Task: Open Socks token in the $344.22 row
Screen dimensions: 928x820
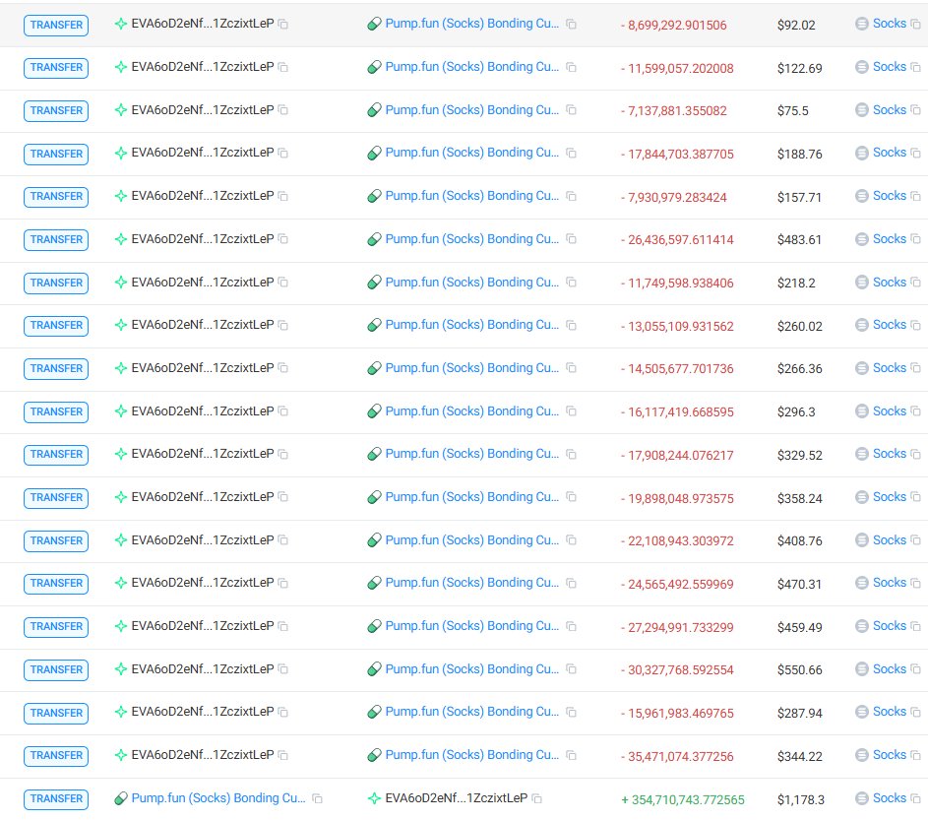Action: coord(889,755)
